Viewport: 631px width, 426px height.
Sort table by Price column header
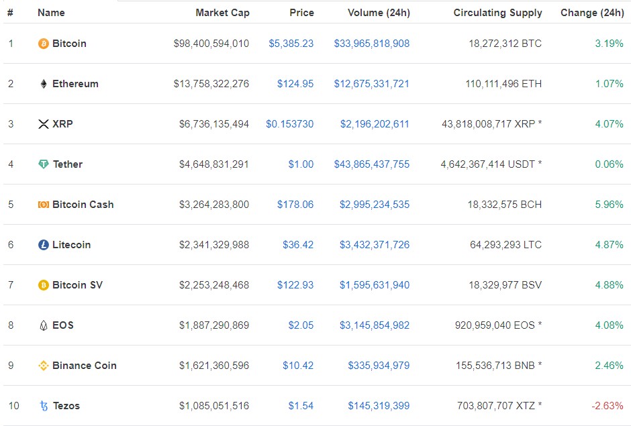click(302, 13)
